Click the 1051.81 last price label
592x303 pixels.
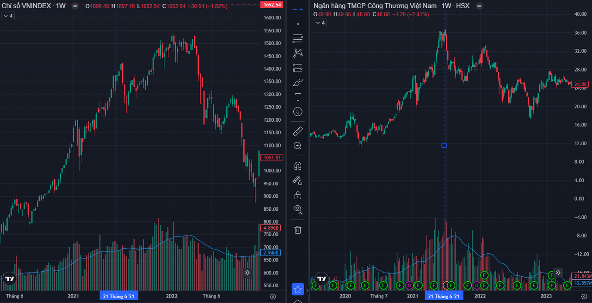271,158
